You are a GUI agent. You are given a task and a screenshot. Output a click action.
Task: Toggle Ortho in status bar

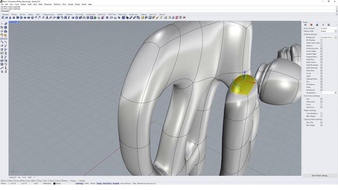87,184
